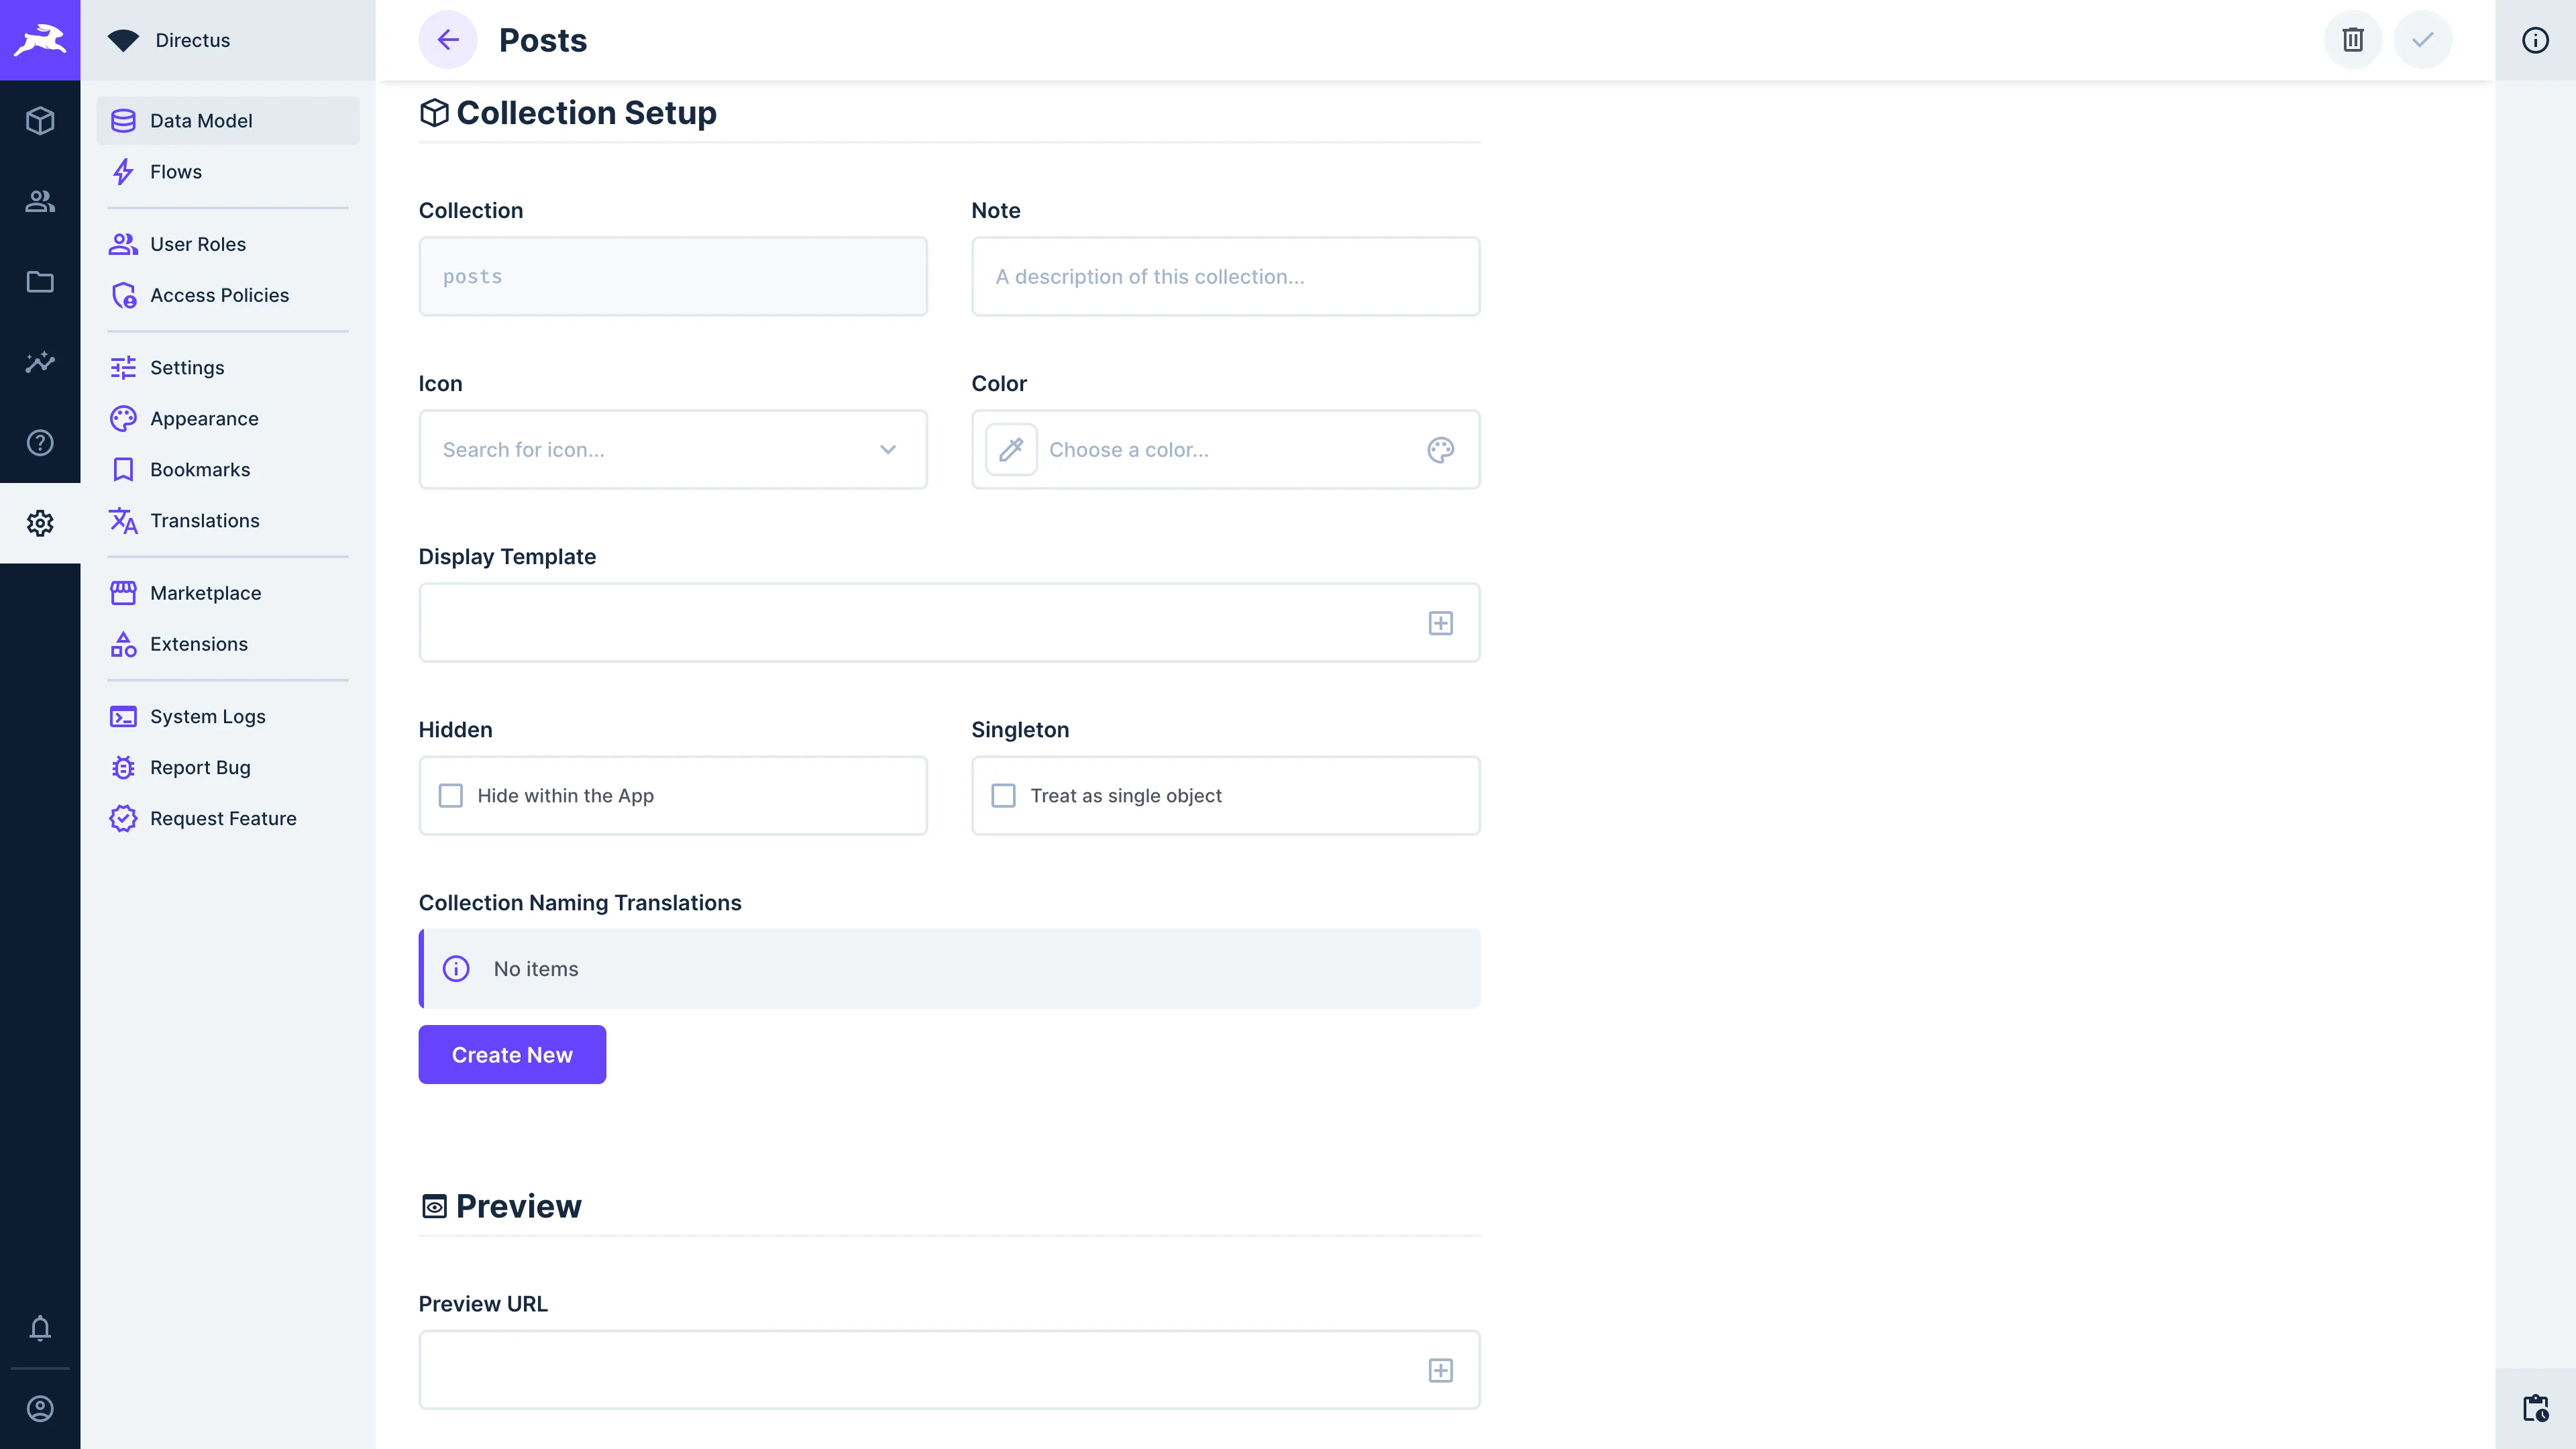Image resolution: width=2576 pixels, height=1449 pixels.
Task: Enable Hide within the App checkbox
Action: point(451,795)
